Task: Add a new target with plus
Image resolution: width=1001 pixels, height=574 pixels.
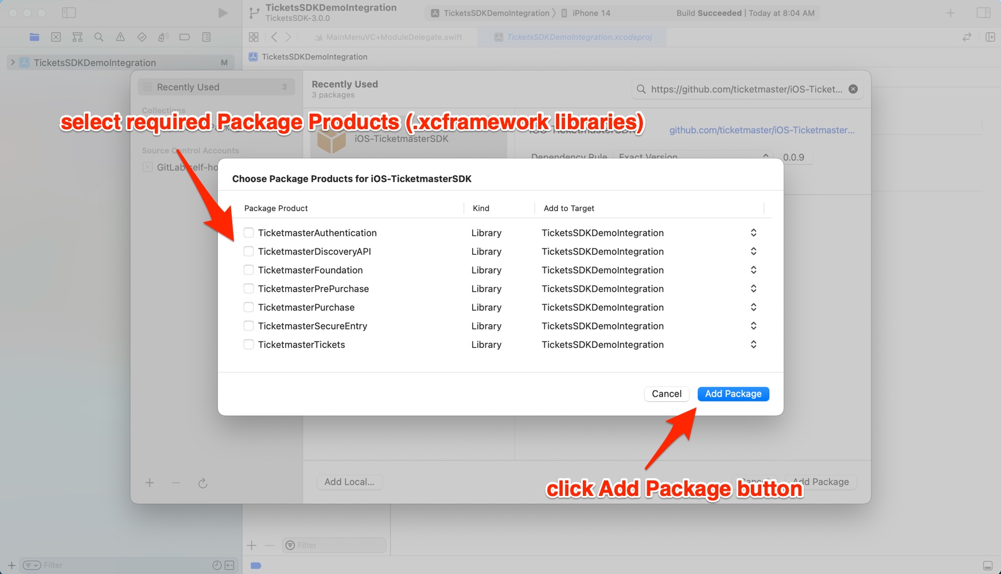Action: pyautogui.click(x=251, y=545)
